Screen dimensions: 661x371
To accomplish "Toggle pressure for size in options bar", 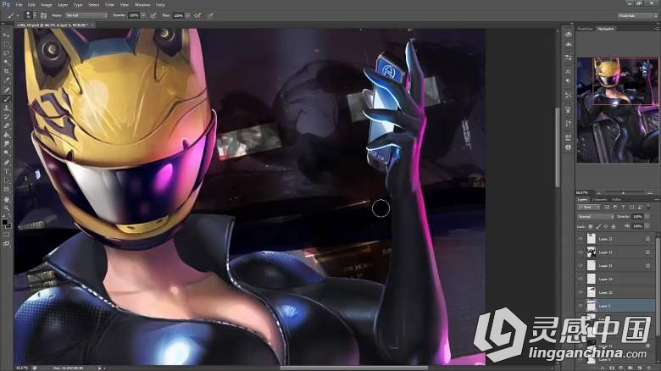I will (x=211, y=15).
